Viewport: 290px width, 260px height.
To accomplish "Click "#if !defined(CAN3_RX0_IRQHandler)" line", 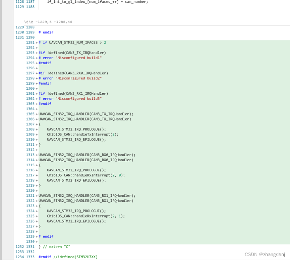I will (x=73, y=73).
